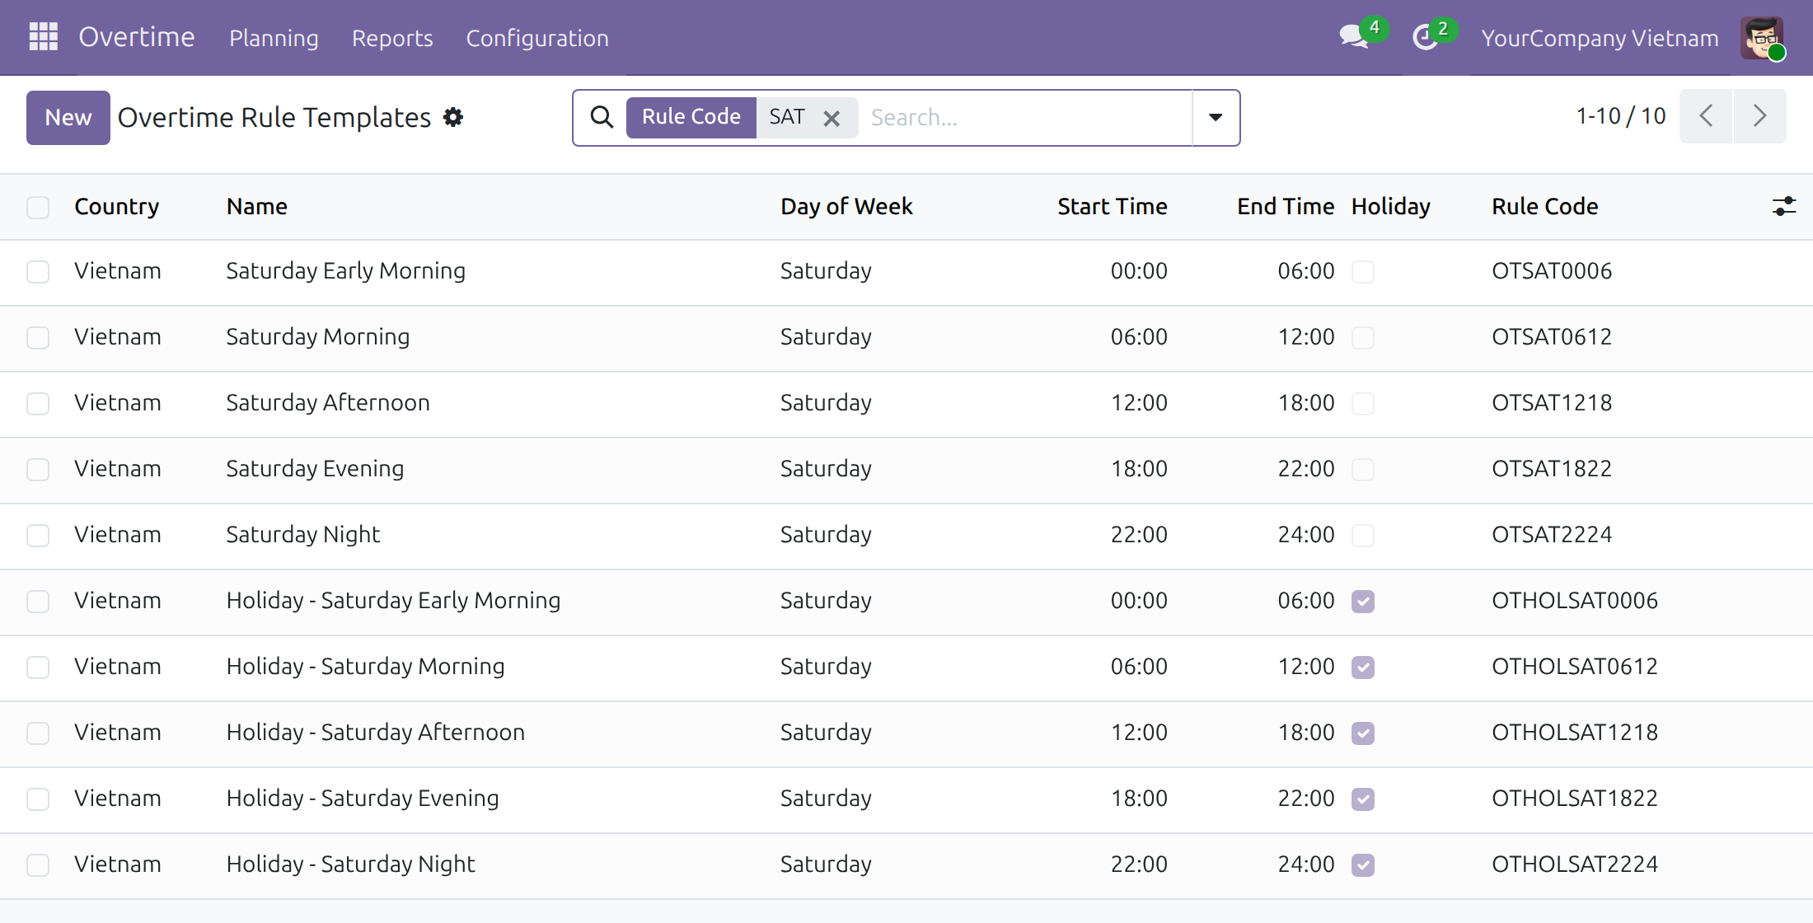Toggle Holiday checkbox for OTHOLSAT0006 row
The width and height of the screenshot is (1813, 923).
(1363, 602)
